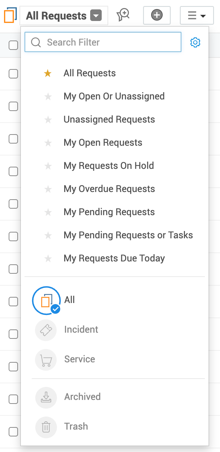
Task: Select the Incident ticket icon
Action: (x=46, y=330)
